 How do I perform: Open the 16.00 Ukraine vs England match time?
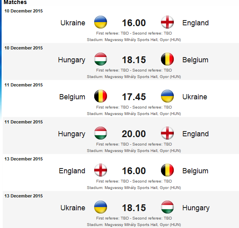134,23
